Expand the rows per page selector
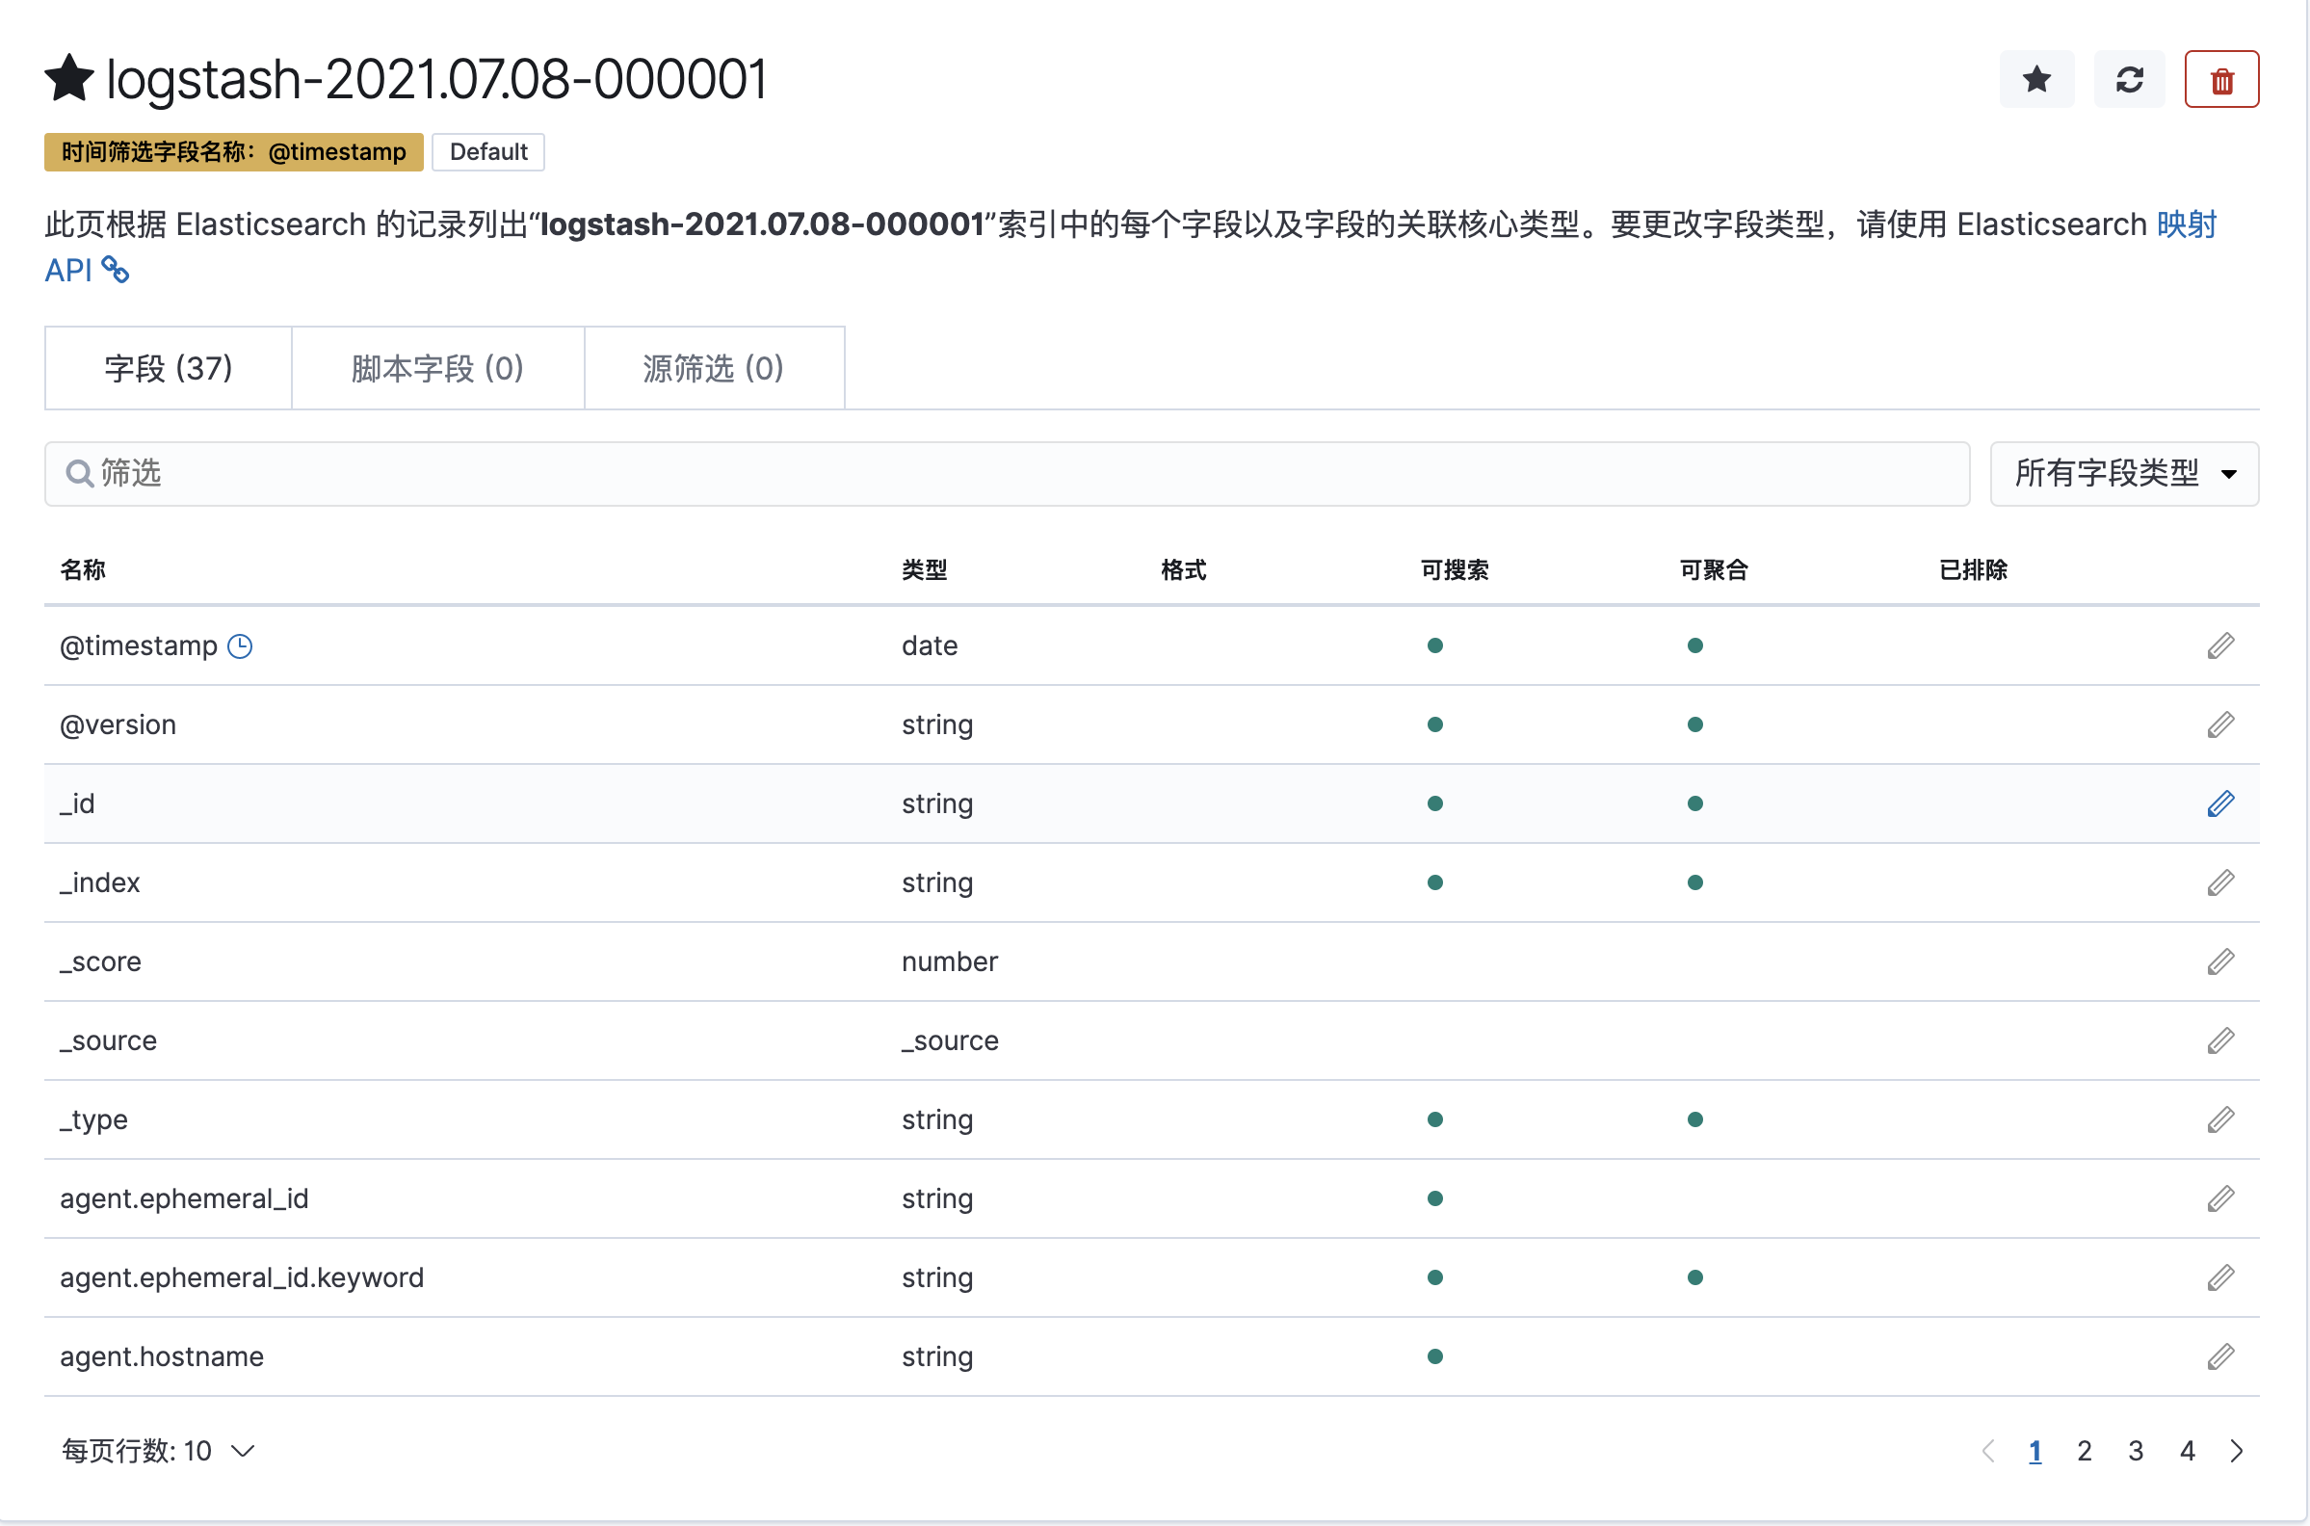Screen dimensions: 2310x1526 coord(158,1451)
